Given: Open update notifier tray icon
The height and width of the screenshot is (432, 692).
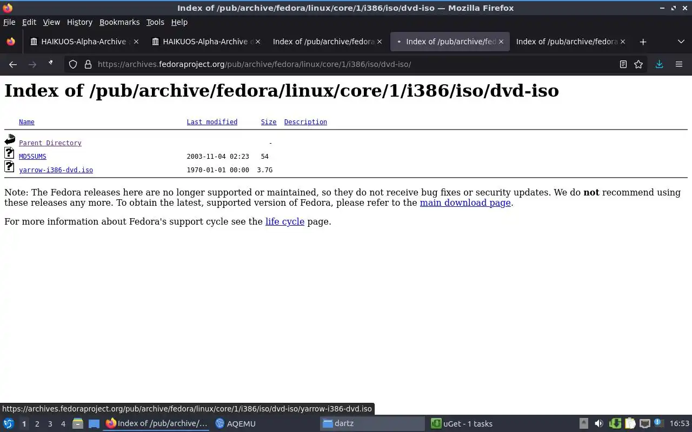Looking at the screenshot, I should coord(658,423).
